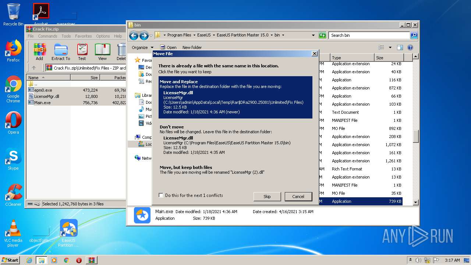
Task: Click the Search bin input field
Action: tap(369, 35)
